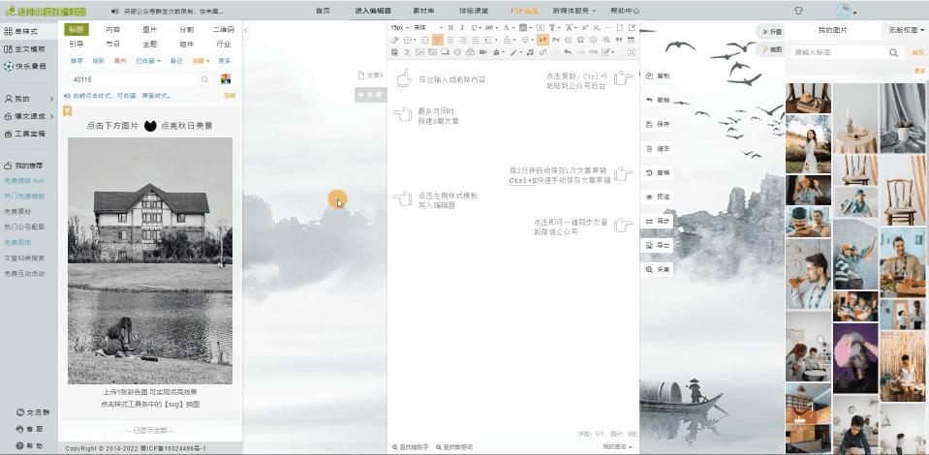
Task: Open 工具宝箱 in sidebar
Action: 24,134
